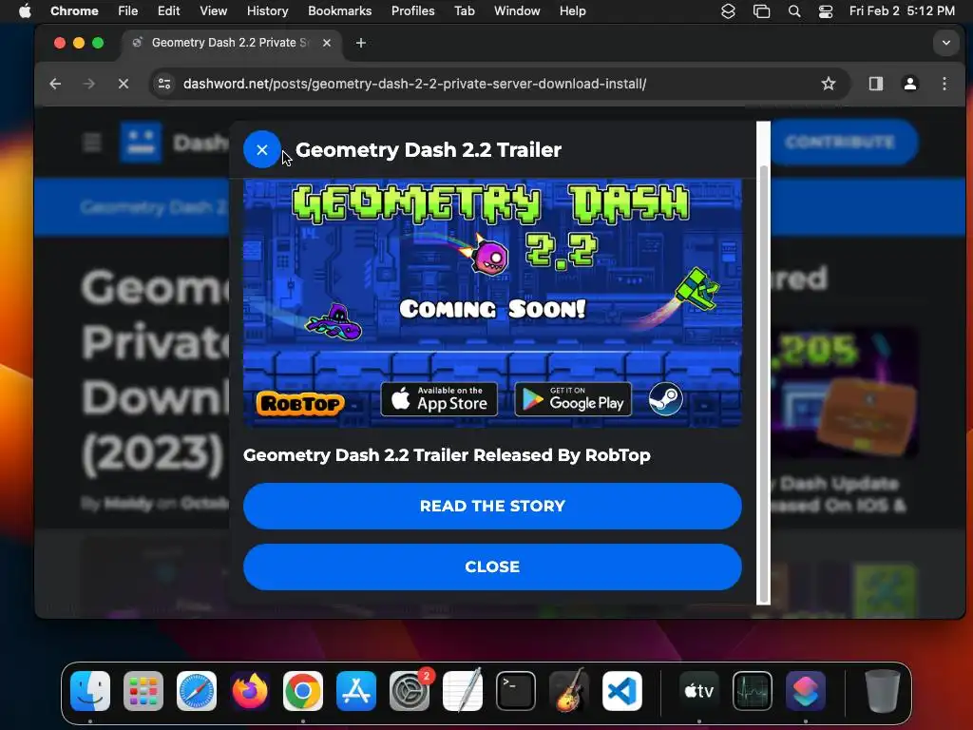Image resolution: width=973 pixels, height=730 pixels.
Task: Open the Apple menu
Action: [25, 11]
